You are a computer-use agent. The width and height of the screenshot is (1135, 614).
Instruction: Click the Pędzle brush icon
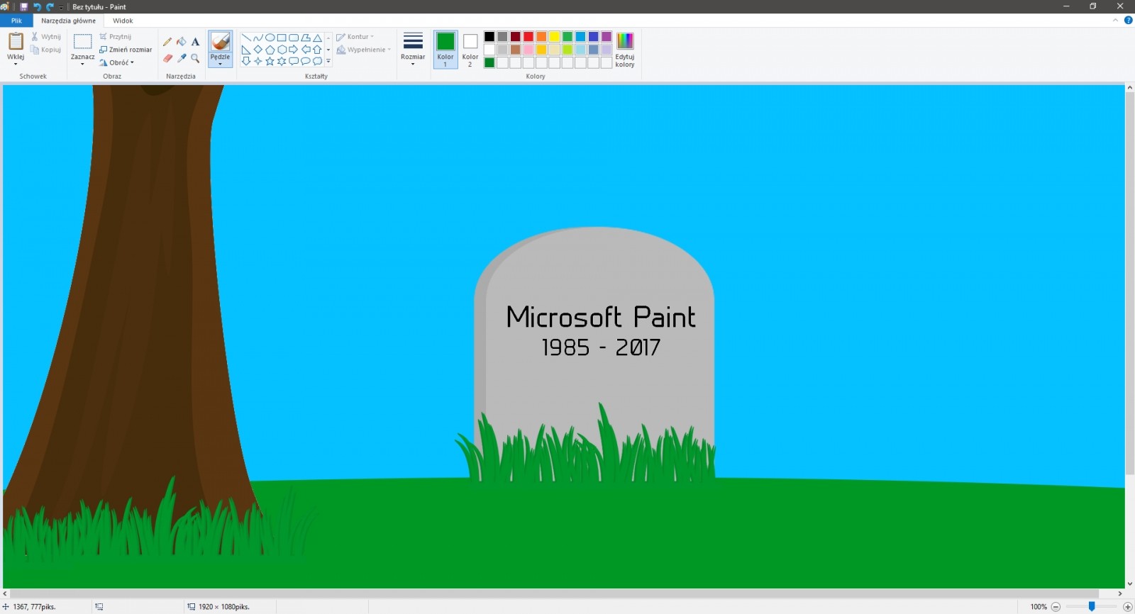[220, 42]
